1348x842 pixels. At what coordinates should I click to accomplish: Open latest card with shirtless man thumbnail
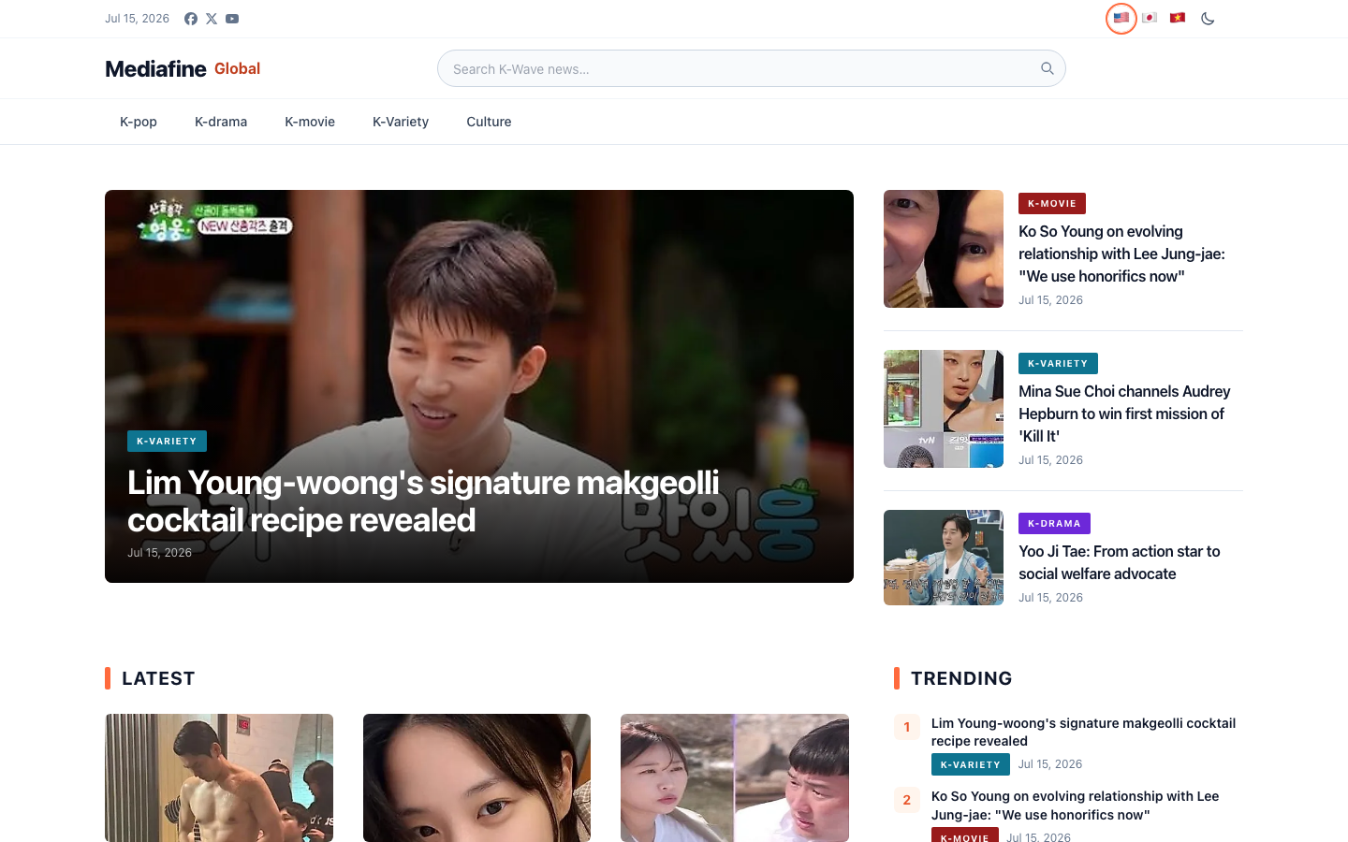pyautogui.click(x=219, y=777)
